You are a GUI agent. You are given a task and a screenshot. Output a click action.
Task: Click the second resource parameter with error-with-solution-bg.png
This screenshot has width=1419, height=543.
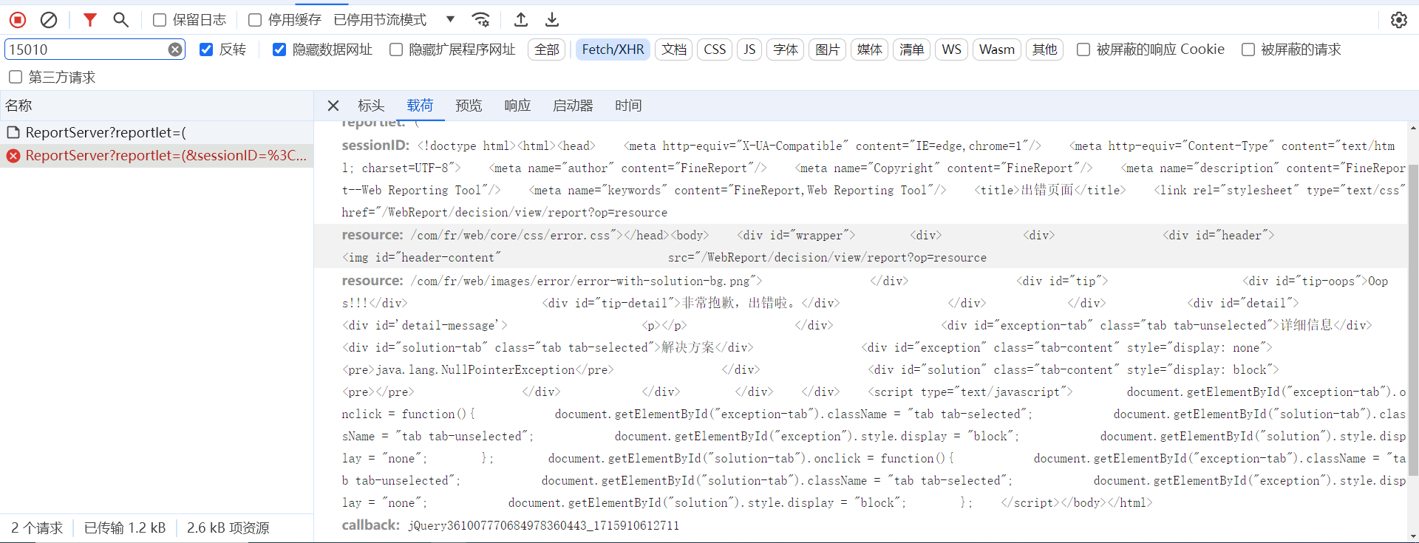click(372, 281)
